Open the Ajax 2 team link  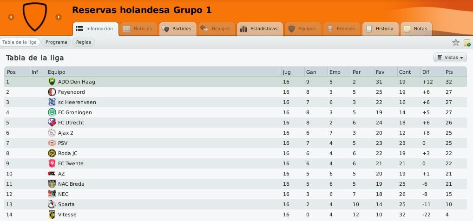click(x=66, y=133)
